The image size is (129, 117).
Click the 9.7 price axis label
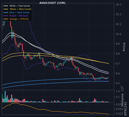pyautogui.click(x=118, y=64)
